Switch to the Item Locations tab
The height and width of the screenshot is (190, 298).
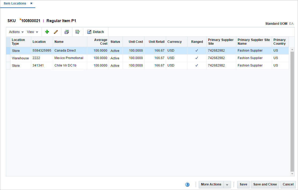pos(15,3)
